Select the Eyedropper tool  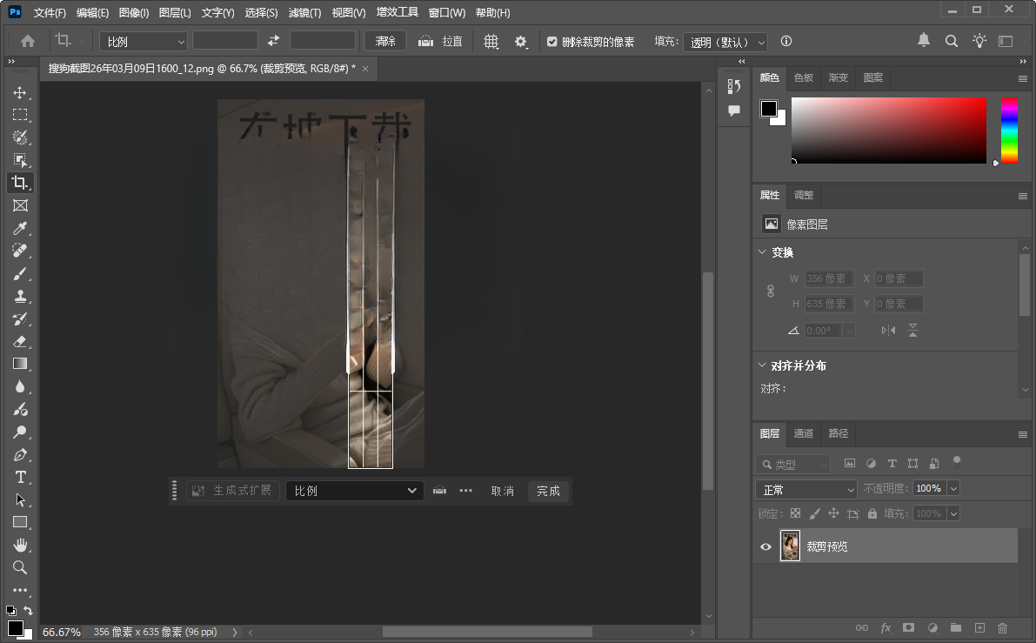click(20, 228)
